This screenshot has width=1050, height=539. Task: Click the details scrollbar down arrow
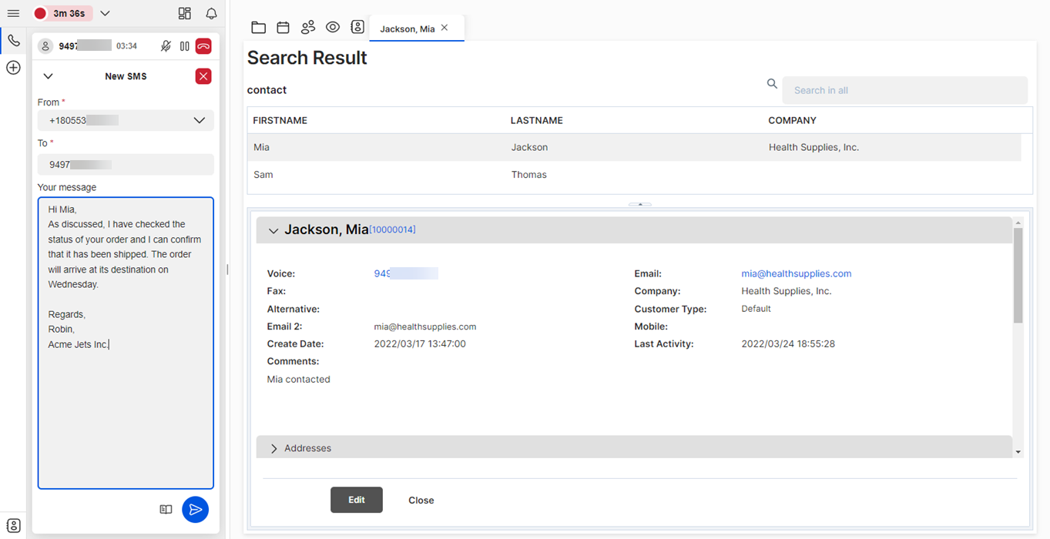(1018, 453)
